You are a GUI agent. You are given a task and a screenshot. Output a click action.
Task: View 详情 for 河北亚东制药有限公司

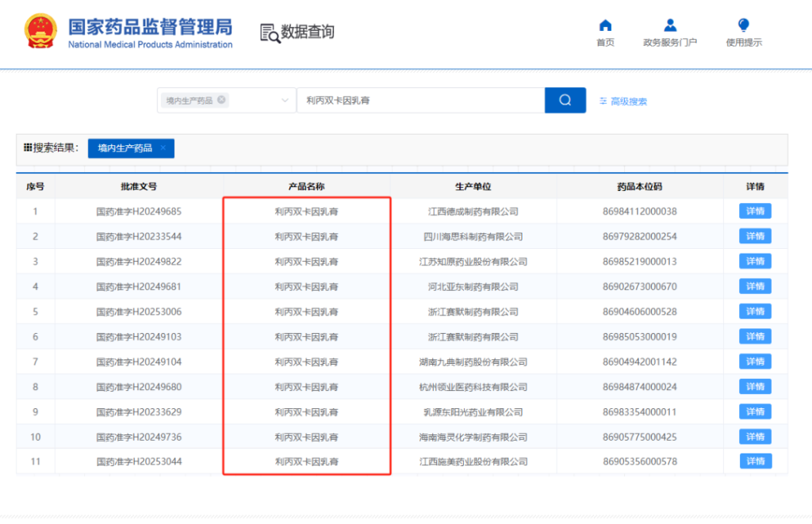(755, 286)
